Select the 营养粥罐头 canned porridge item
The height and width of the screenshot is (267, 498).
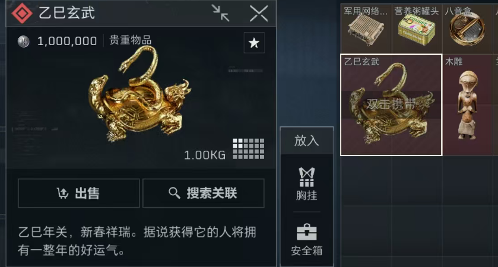pyautogui.click(x=417, y=28)
